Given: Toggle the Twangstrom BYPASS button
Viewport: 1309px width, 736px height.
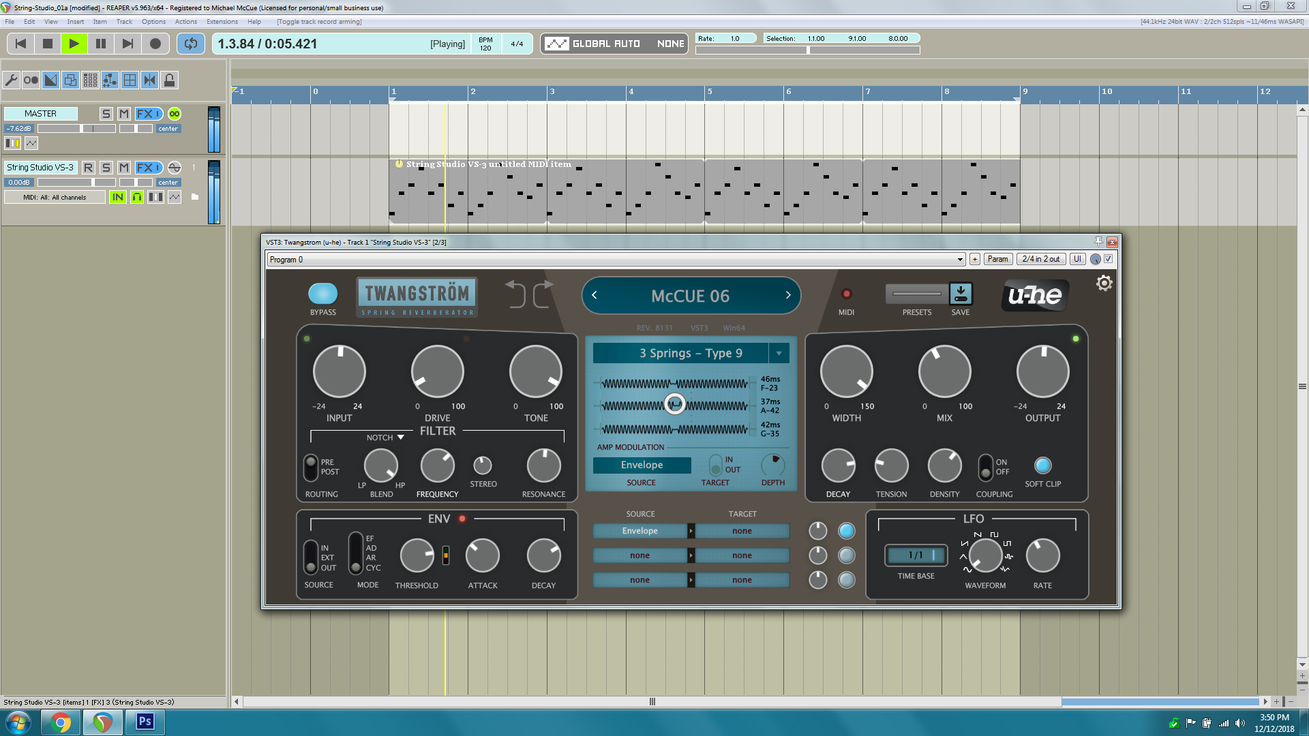Looking at the screenshot, I should tap(322, 294).
